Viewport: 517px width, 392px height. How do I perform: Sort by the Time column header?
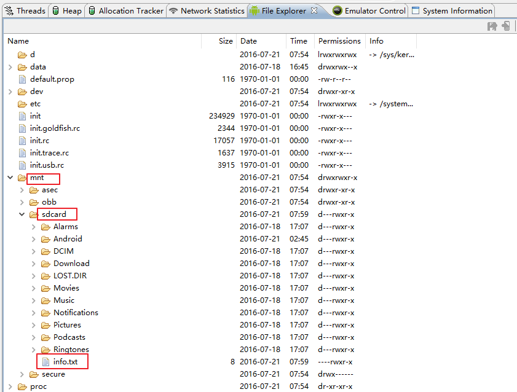pyautogui.click(x=300, y=41)
